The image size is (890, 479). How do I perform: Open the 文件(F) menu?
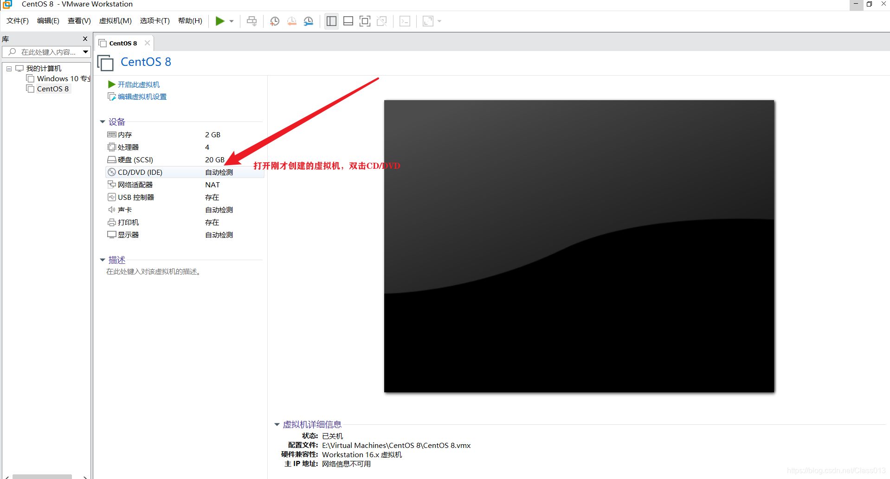click(x=18, y=21)
